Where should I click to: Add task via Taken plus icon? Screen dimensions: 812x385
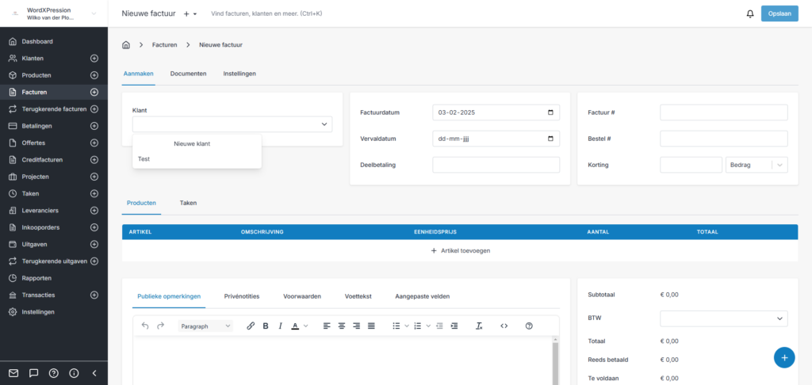(94, 193)
